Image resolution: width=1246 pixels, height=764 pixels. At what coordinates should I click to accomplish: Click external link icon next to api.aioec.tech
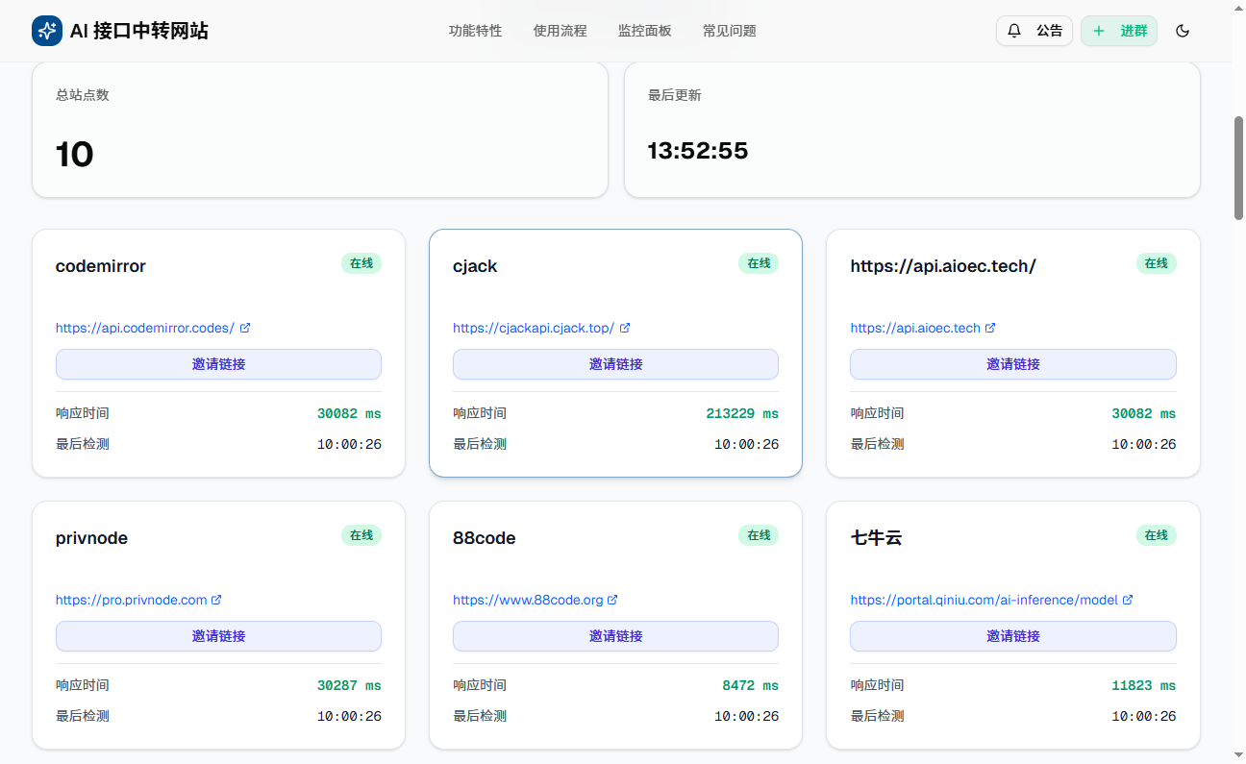point(990,328)
